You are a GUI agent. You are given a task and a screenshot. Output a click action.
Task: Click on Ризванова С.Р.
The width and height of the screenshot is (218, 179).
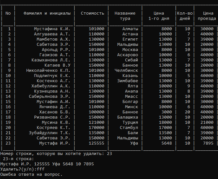coord(52,117)
